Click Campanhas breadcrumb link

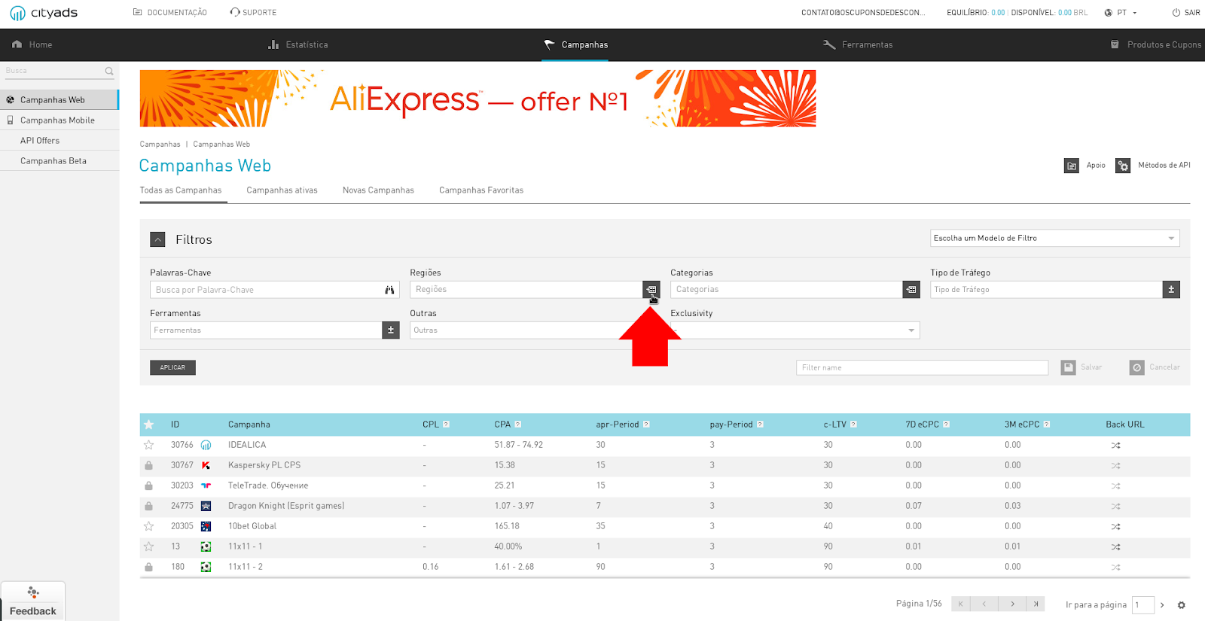pos(160,144)
